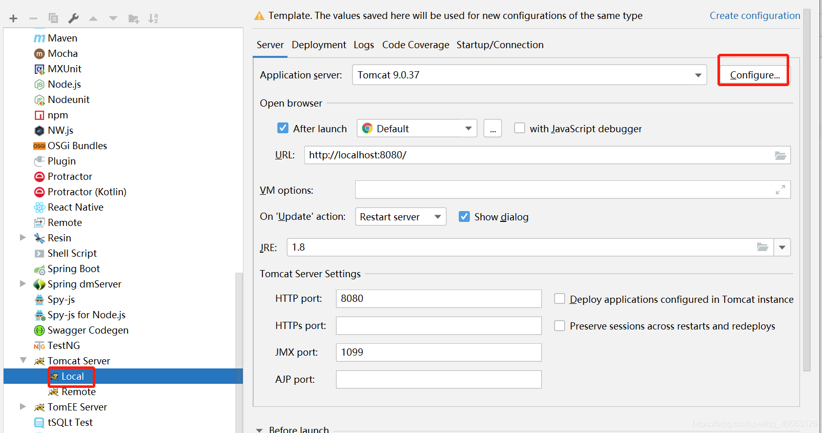Viewport: 822px width, 433px height.
Task: Open the Default browser dropdown
Action: pos(417,128)
